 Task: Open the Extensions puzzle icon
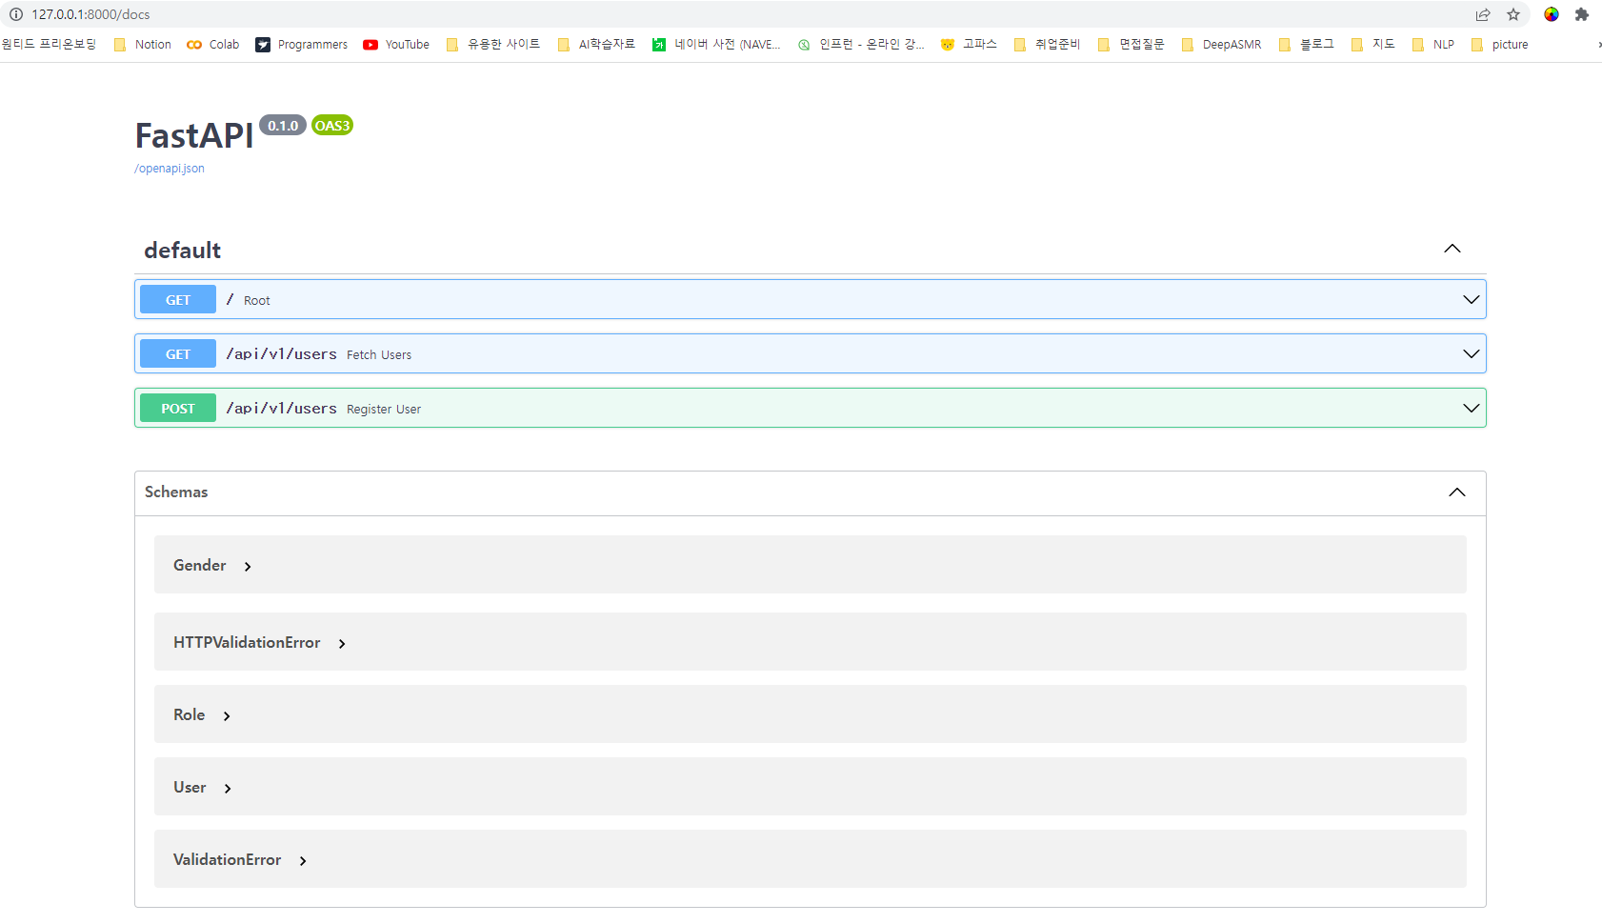tap(1582, 14)
